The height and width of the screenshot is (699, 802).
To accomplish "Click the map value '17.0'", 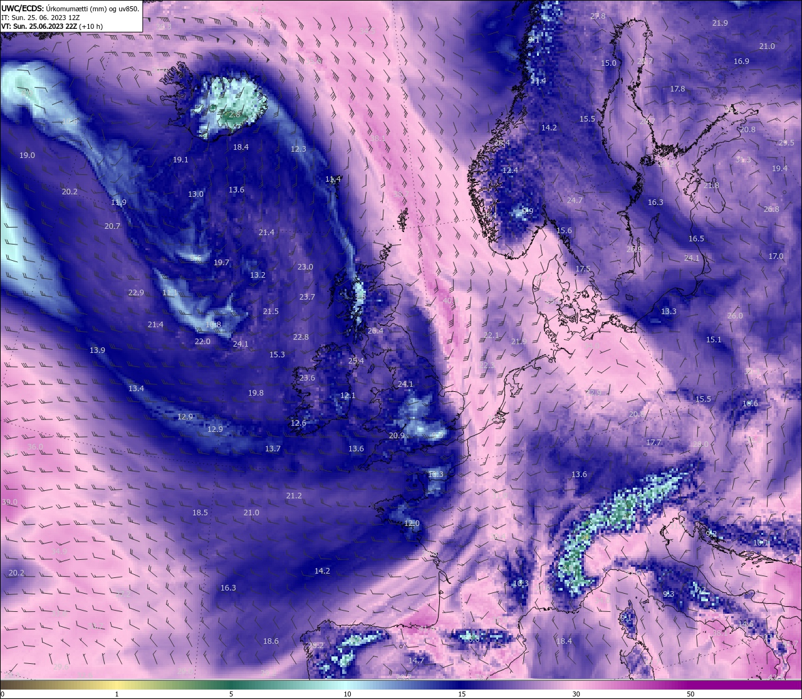I will click(x=776, y=256).
